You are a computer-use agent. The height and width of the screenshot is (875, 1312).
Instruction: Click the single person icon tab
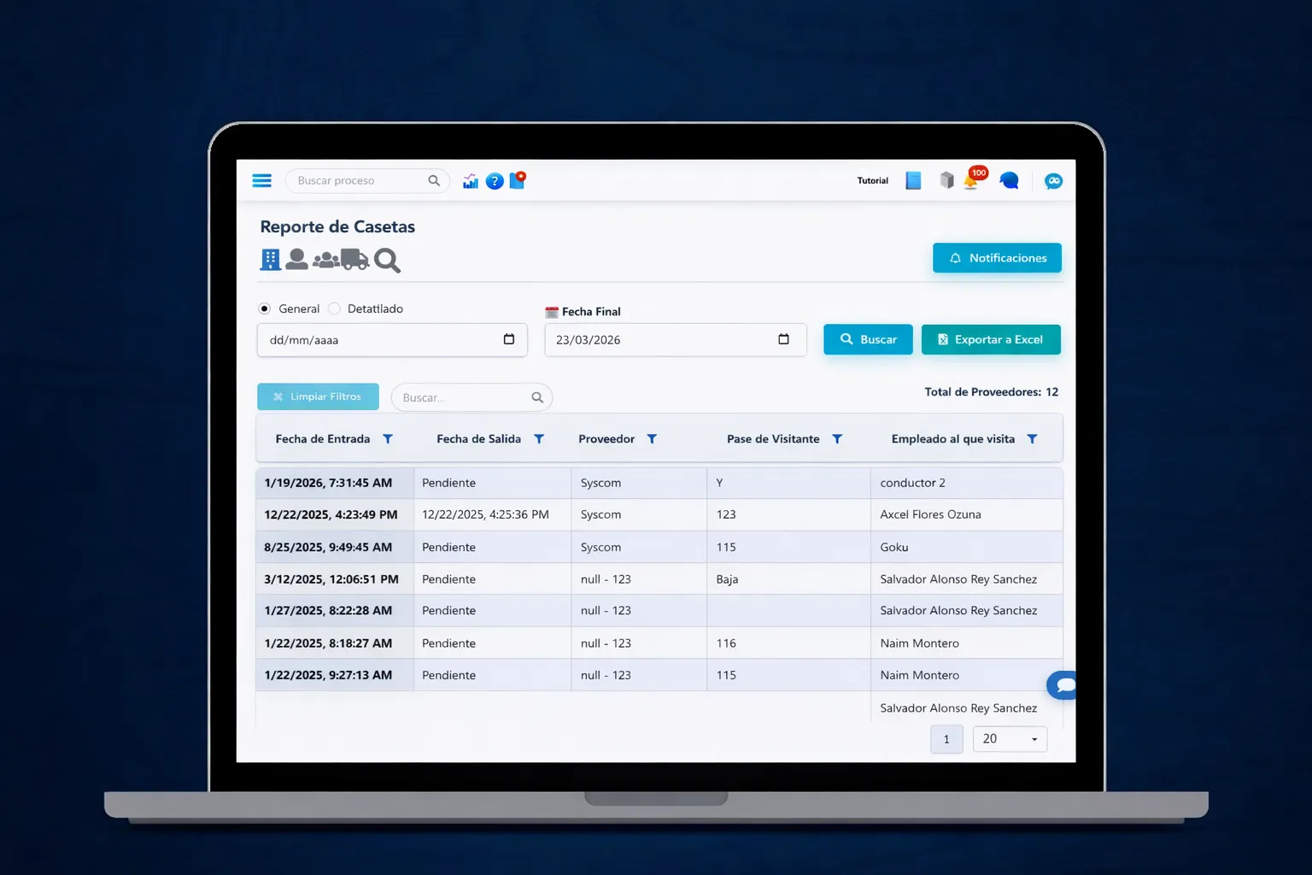pos(296,259)
